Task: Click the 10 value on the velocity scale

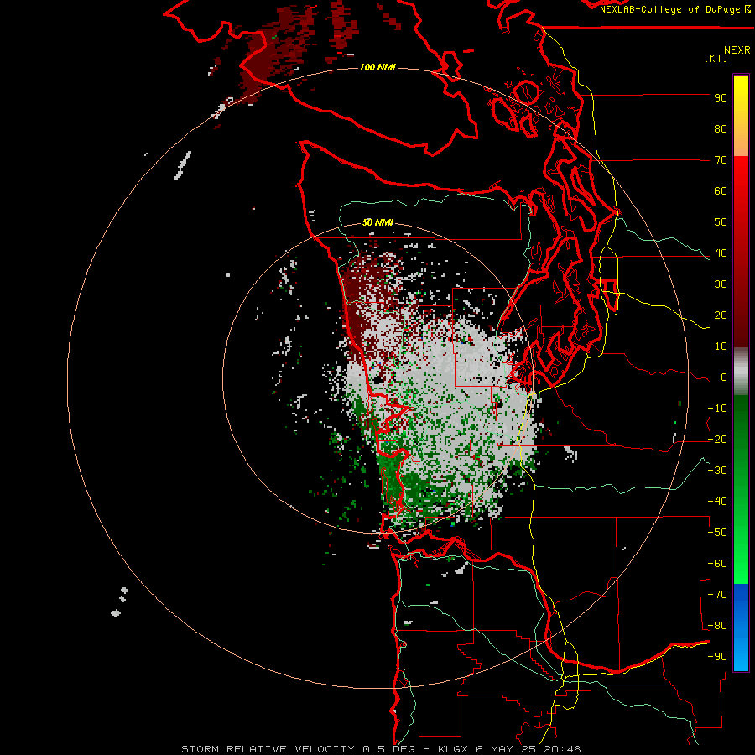Action: [x=721, y=346]
